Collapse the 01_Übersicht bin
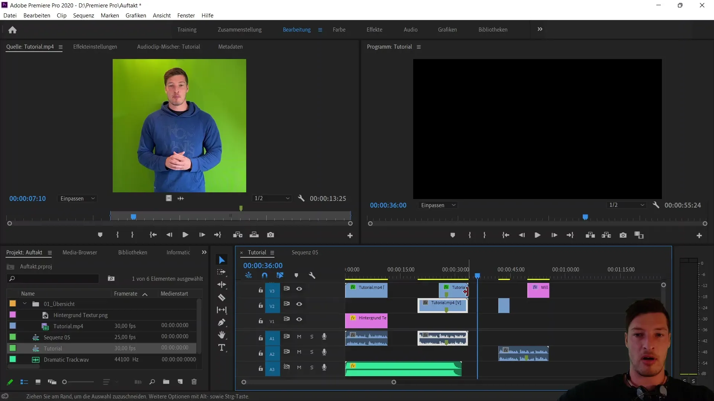 point(25,303)
